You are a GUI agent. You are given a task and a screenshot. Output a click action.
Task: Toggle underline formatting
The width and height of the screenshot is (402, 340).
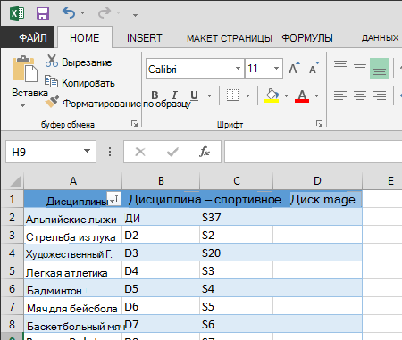194,95
